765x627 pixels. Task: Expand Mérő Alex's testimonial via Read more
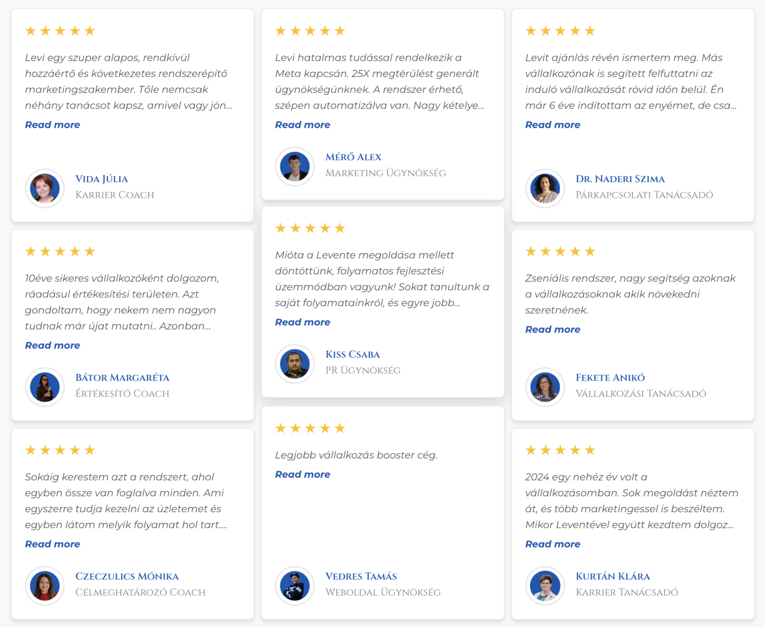click(x=303, y=125)
